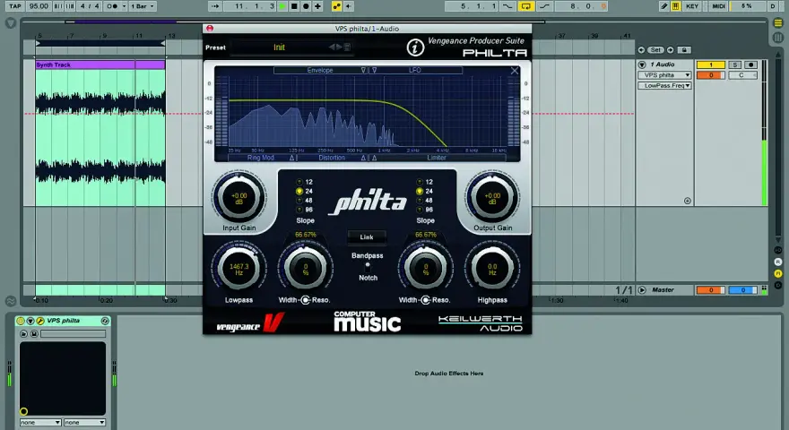
Task: Open the Envelope tab in Philta
Action: (321, 71)
